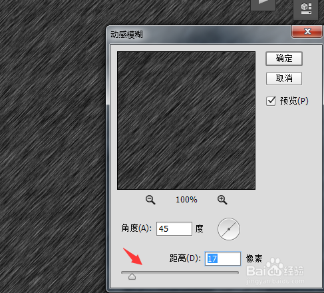324x293 pixels.
Task: Zoom in the filter preview
Action: pos(222,200)
